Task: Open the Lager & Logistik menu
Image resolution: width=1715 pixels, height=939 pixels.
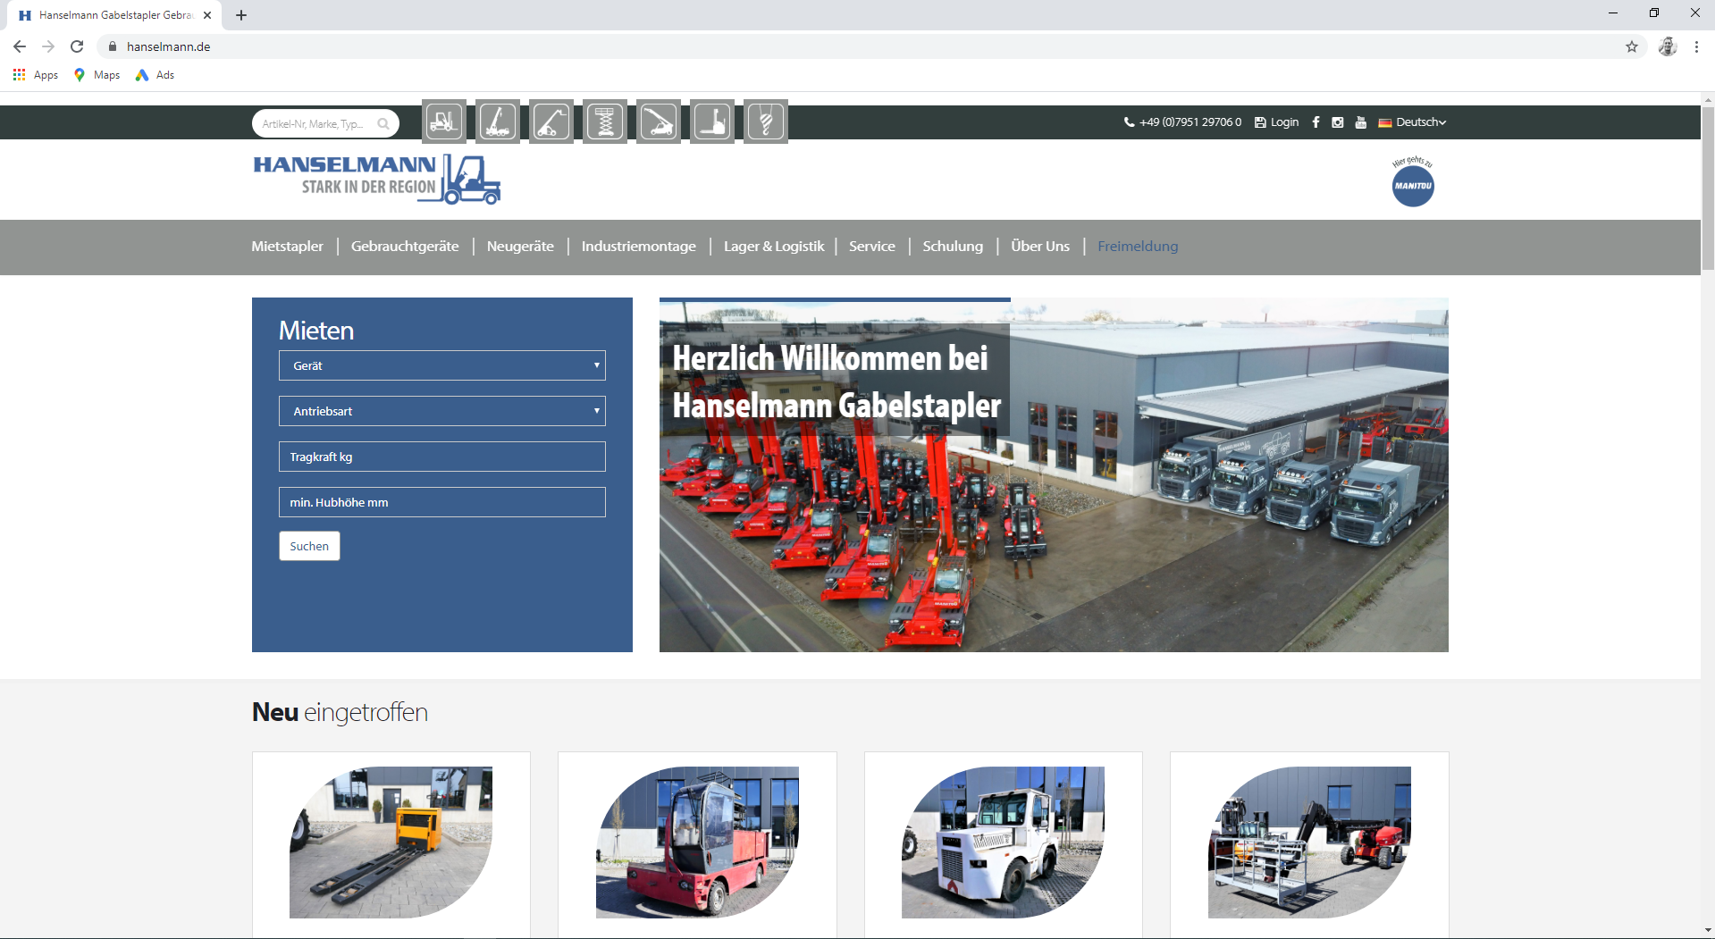Action: (774, 247)
